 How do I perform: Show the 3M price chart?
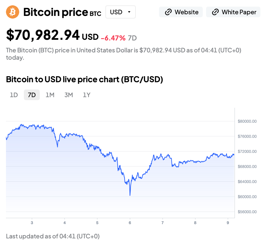pos(69,95)
